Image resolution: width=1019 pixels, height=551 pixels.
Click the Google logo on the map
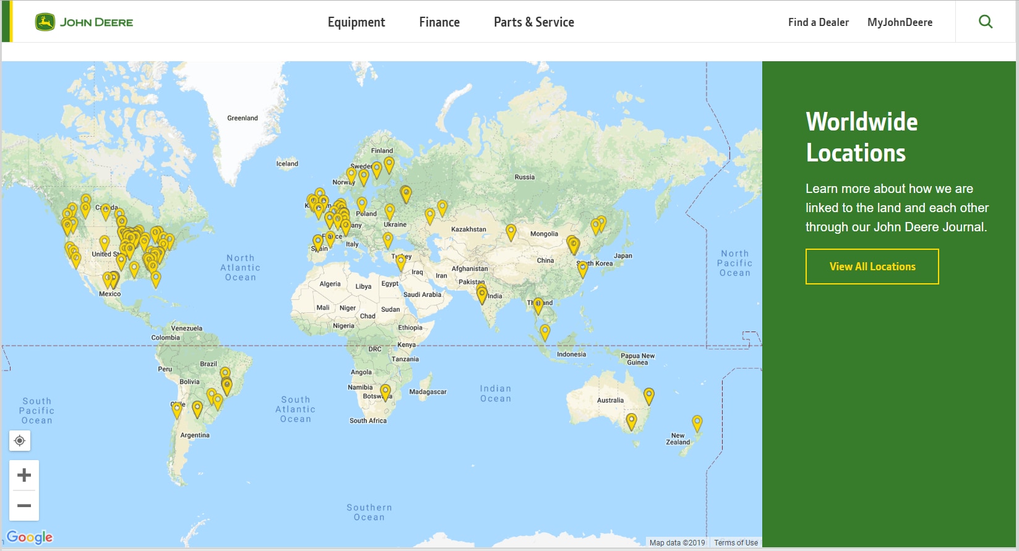pos(30,537)
